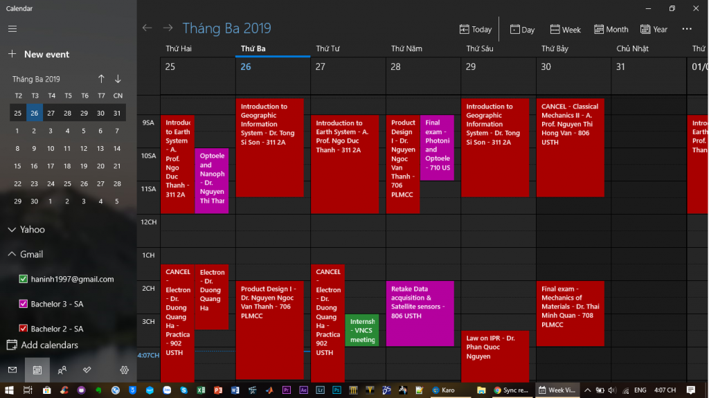
Task: Open Windows Start menu
Action: [x=9, y=390]
